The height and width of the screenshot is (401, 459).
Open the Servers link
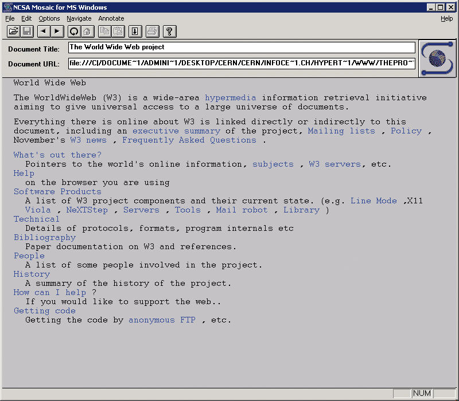click(x=141, y=210)
